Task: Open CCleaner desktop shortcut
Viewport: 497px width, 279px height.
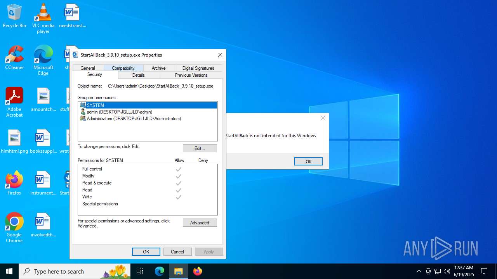Action: point(14,58)
